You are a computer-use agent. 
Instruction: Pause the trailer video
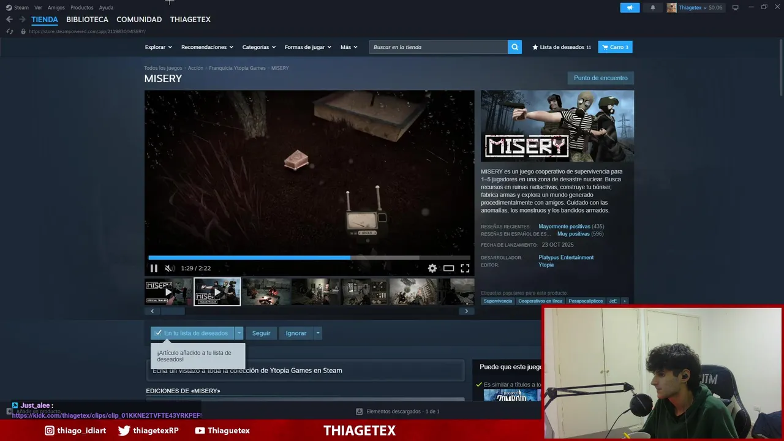(x=154, y=268)
